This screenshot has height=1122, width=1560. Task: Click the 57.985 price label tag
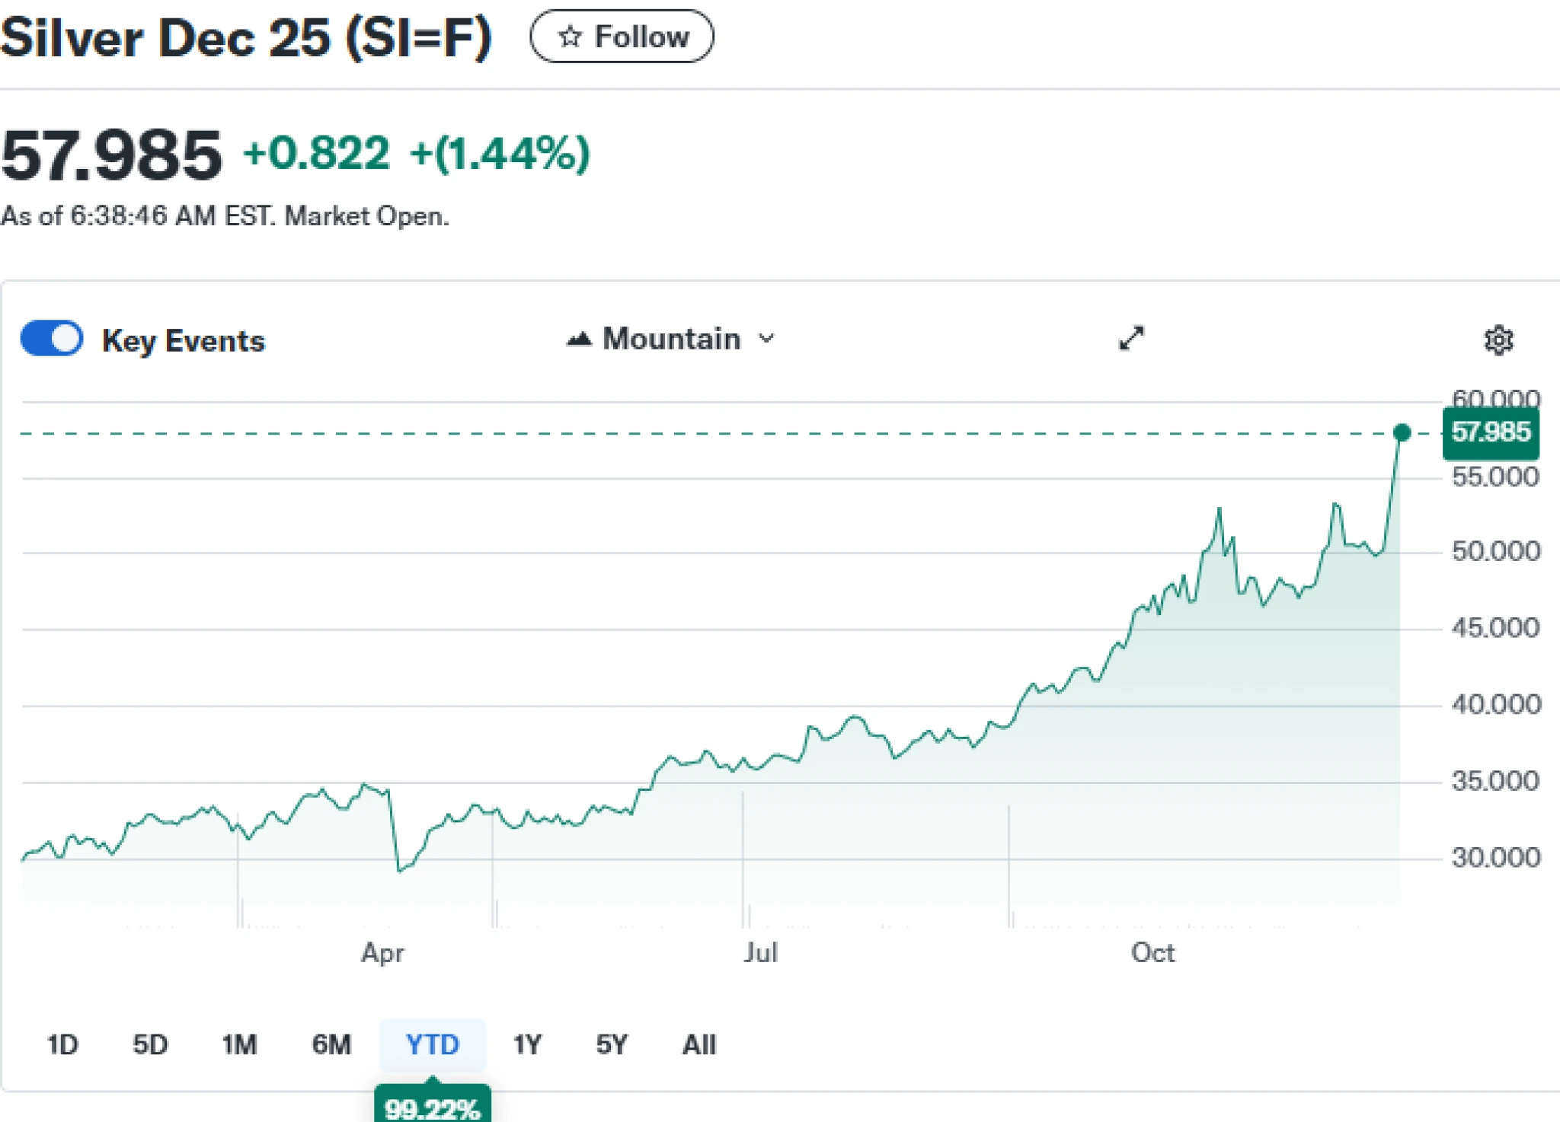tap(1491, 432)
